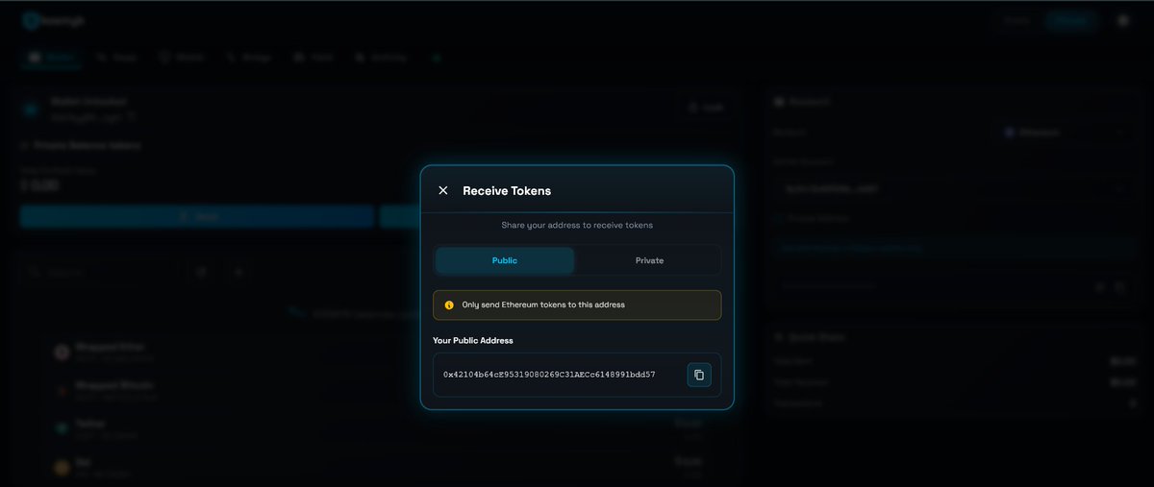
Task: Select the 0x42104b64... address text
Action: click(549, 375)
